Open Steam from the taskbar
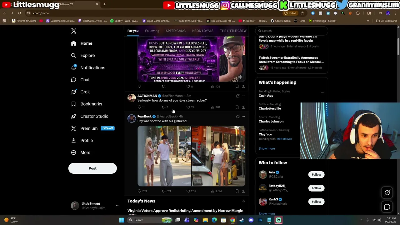The image size is (400, 225). [242, 220]
